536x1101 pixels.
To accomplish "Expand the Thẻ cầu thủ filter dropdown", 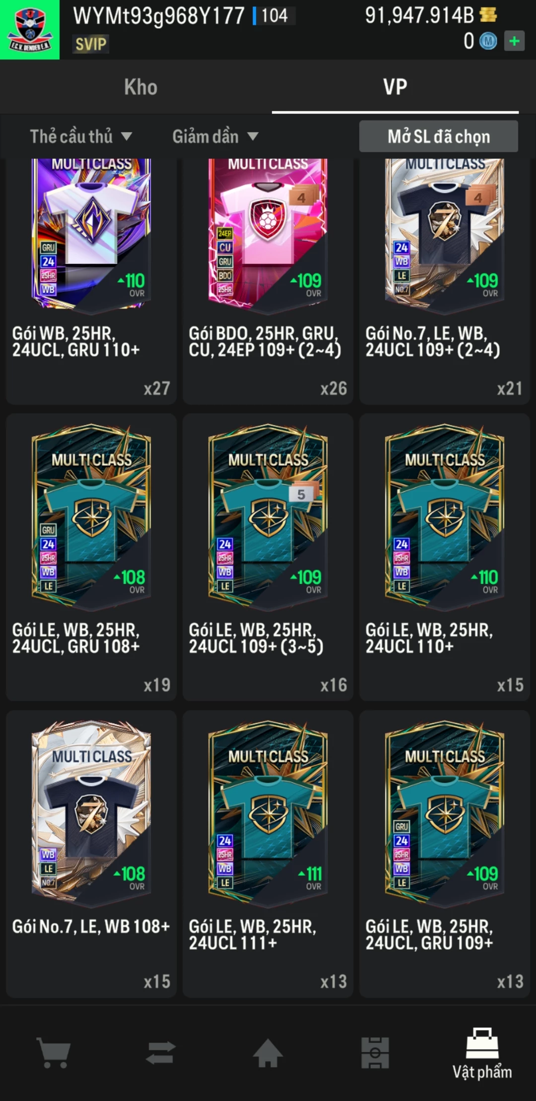I will tap(81, 136).
